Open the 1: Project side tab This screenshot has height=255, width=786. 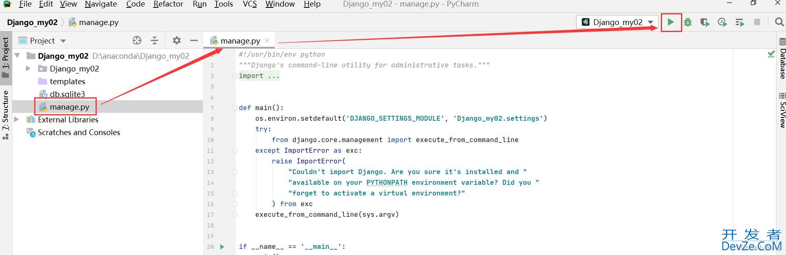[5, 57]
